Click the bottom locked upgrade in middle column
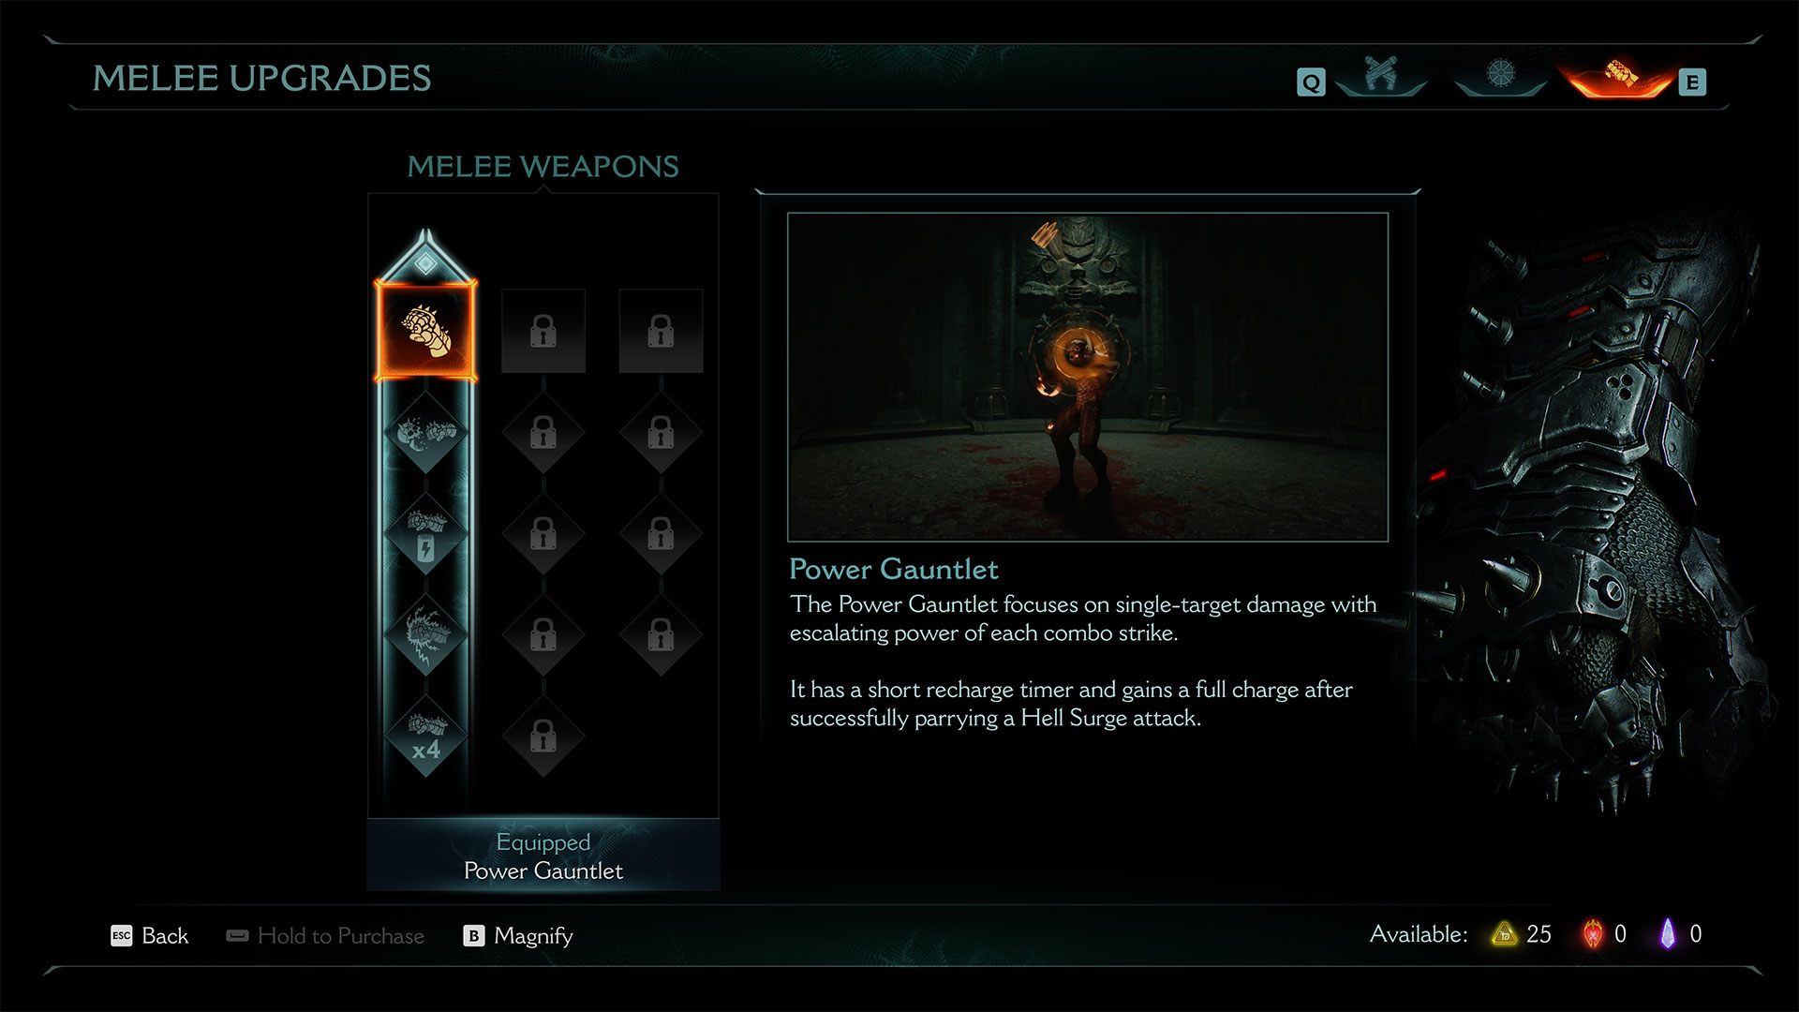The width and height of the screenshot is (1799, 1012). tap(543, 737)
